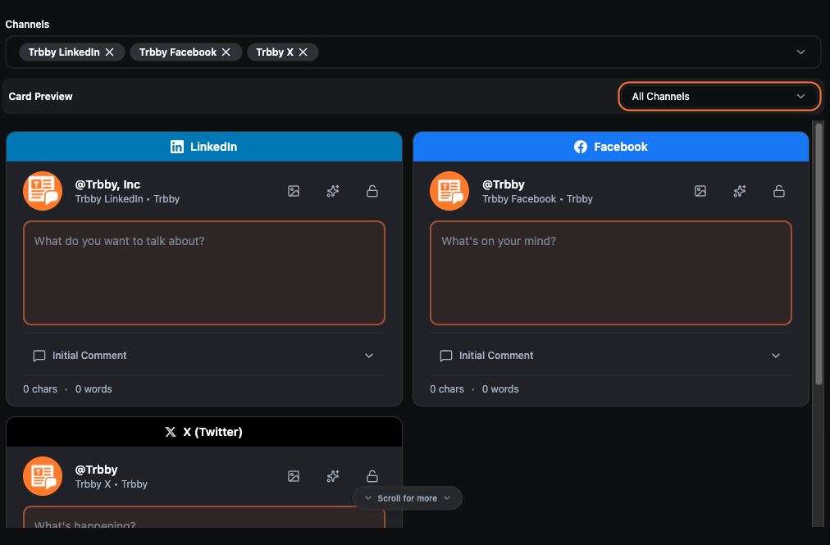Image resolution: width=830 pixels, height=545 pixels.
Task: Click the Trbby X profile avatar
Action: point(43,476)
